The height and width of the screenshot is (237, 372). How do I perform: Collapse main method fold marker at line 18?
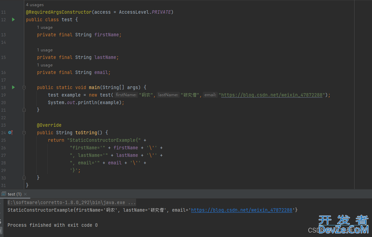[x=24, y=87]
